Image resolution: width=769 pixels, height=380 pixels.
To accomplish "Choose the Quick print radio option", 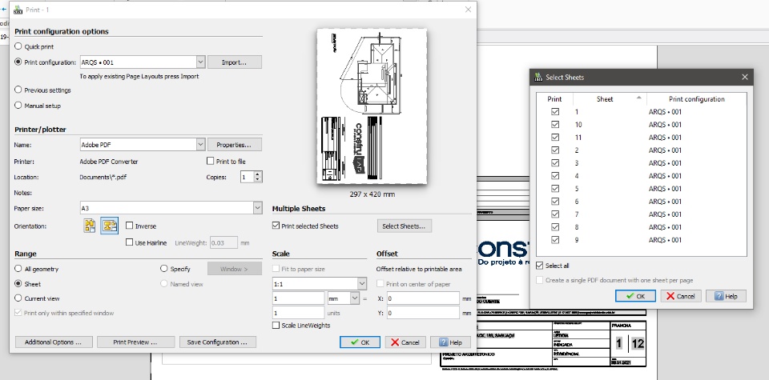I will 18,46.
